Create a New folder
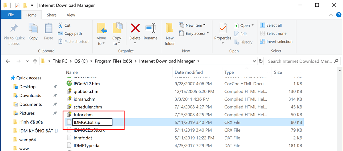Screen dimensions: 343x151 [x=170, y=34]
